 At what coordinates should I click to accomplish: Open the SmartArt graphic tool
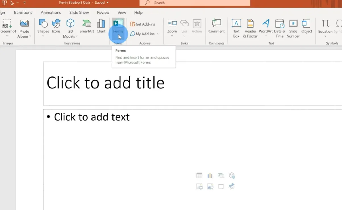(87, 26)
